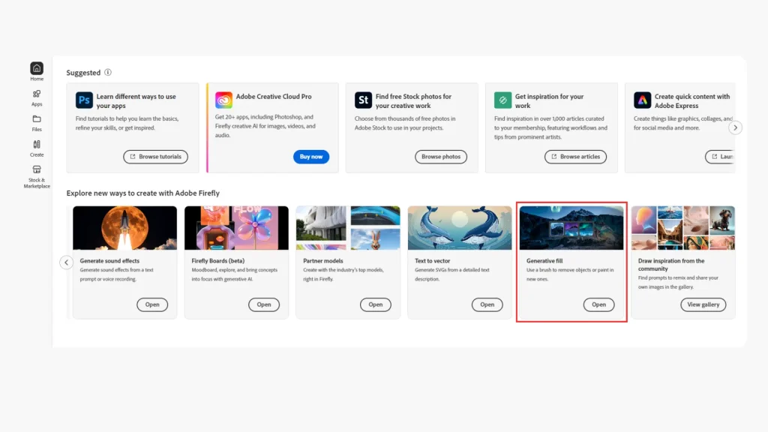Click Buy now on the Creative Cloud Pro card
The image size is (768, 432).
click(311, 157)
